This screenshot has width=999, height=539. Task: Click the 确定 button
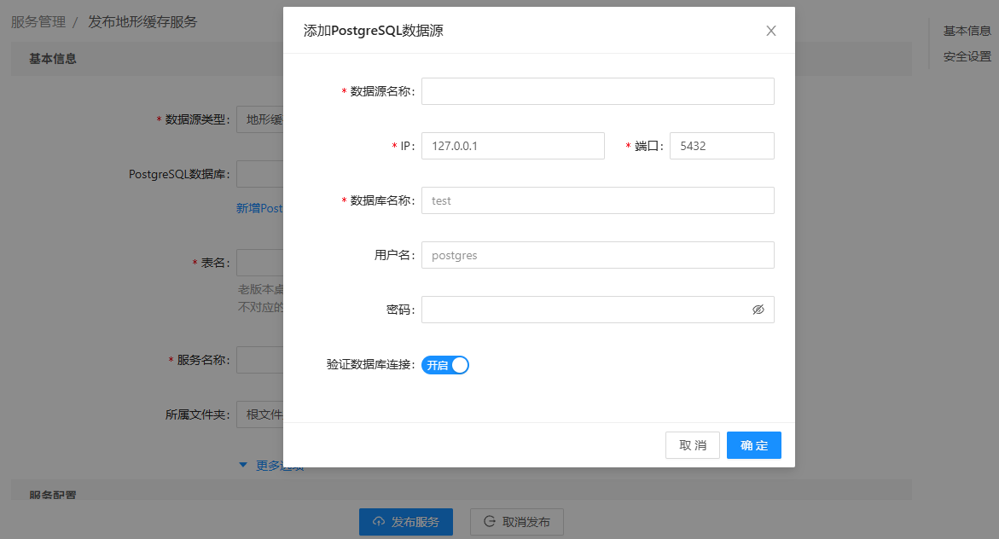point(753,445)
